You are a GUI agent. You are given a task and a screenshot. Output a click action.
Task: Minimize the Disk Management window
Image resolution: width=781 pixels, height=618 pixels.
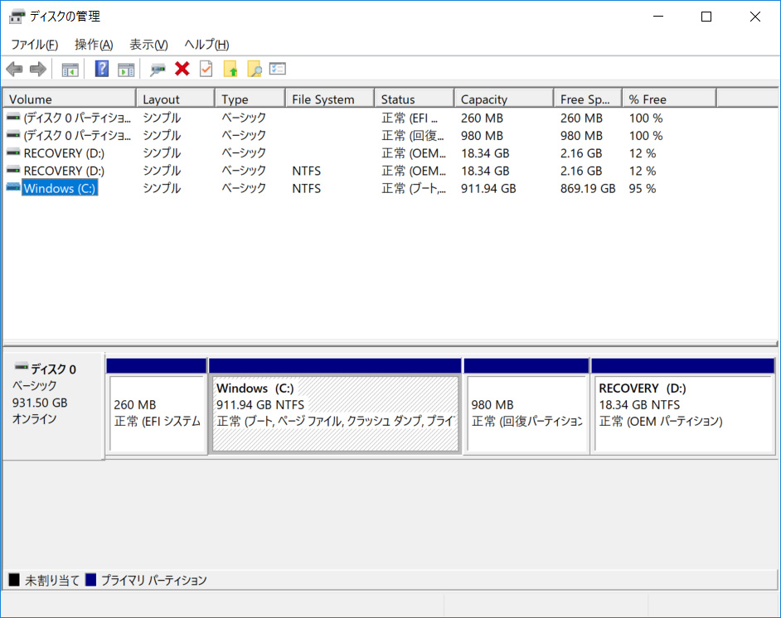pos(658,17)
